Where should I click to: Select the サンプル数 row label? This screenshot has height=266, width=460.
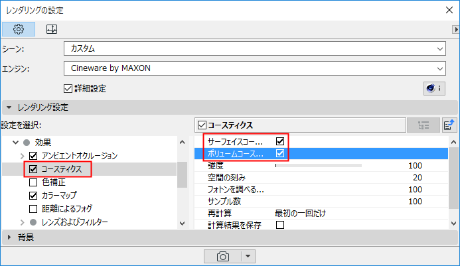(x=224, y=202)
